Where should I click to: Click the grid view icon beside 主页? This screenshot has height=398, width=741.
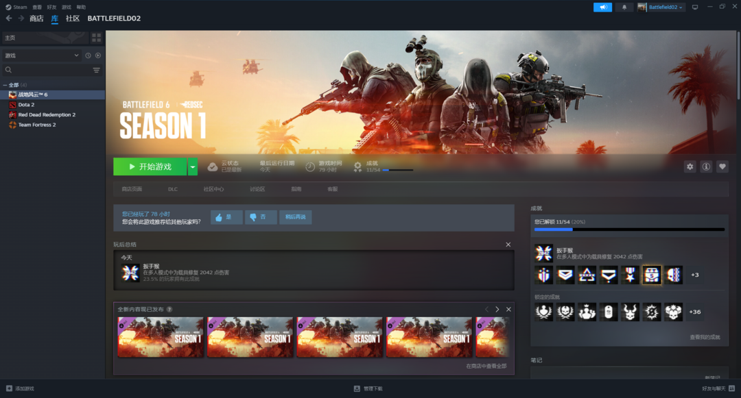[96, 38]
